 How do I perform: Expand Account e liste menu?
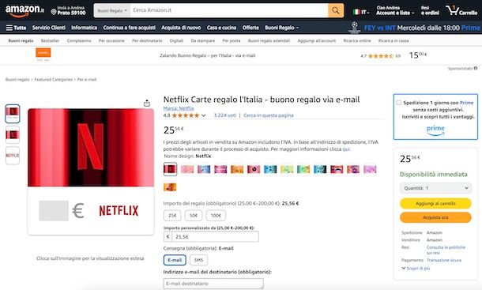[395, 10]
